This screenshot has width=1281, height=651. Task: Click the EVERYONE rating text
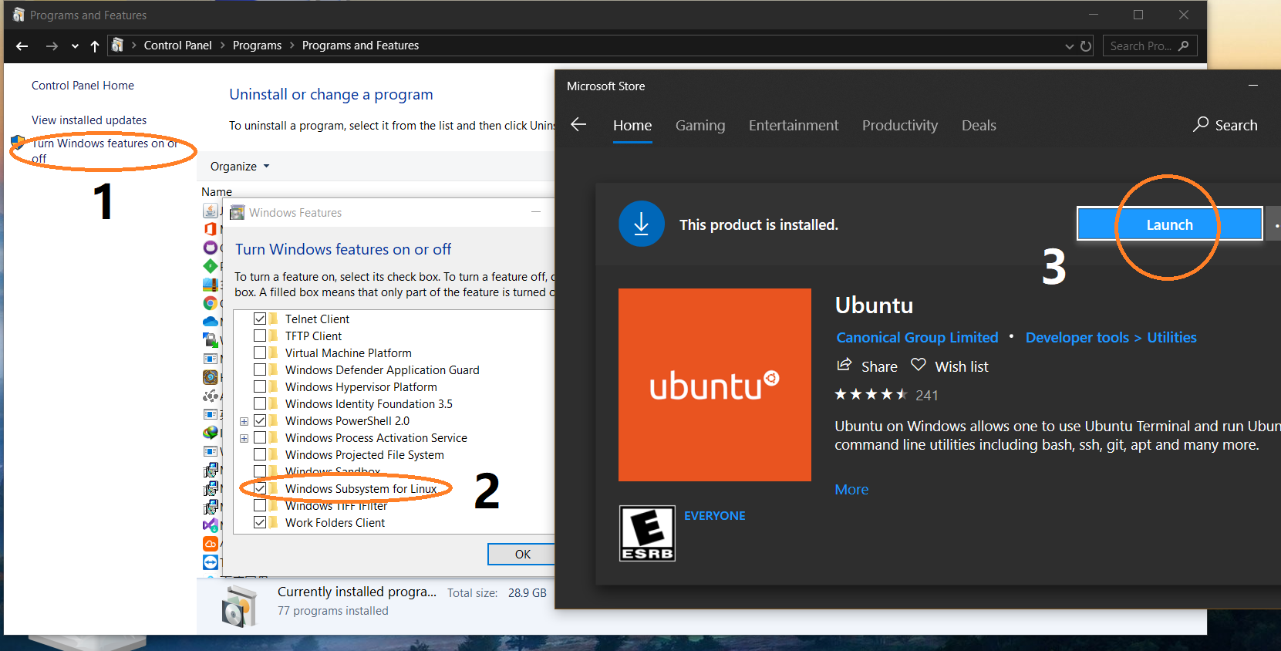tap(714, 515)
